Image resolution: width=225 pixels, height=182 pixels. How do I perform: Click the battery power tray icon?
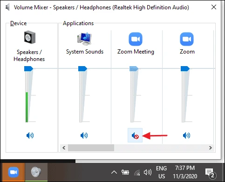125,172
